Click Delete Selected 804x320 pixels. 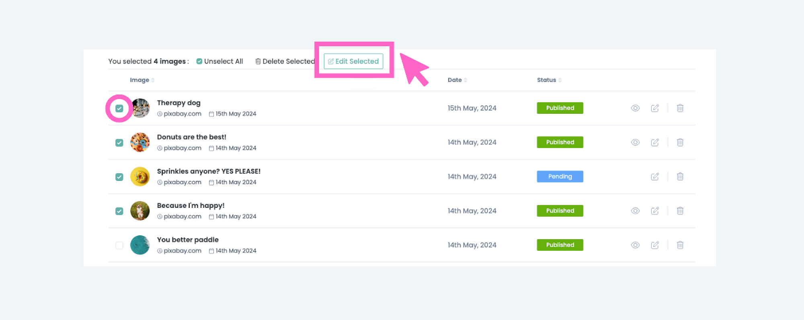285,62
